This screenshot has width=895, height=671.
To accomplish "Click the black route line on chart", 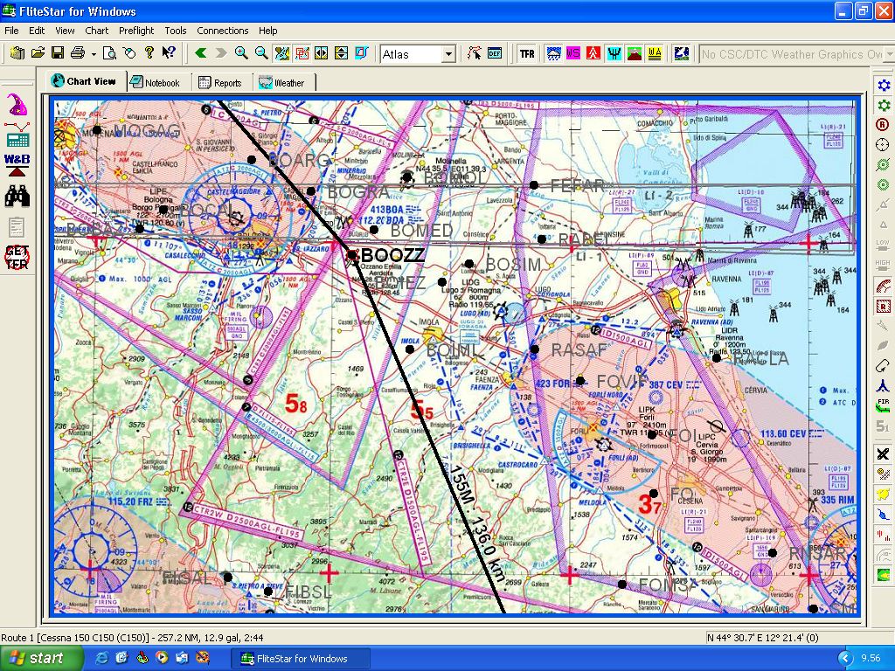I will (422, 419).
